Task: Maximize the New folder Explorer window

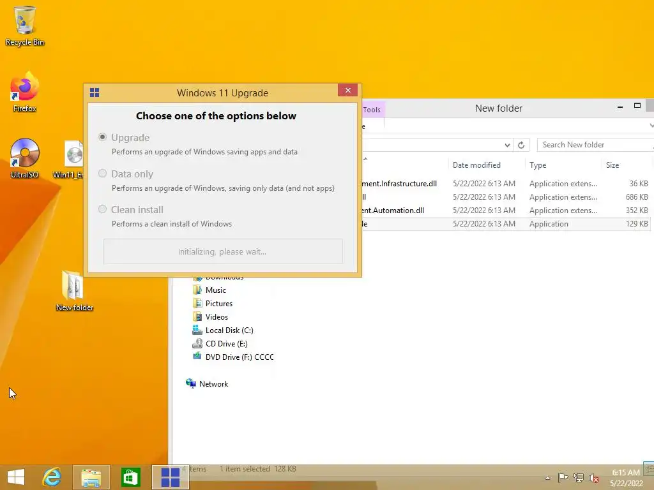Action: tap(637, 106)
